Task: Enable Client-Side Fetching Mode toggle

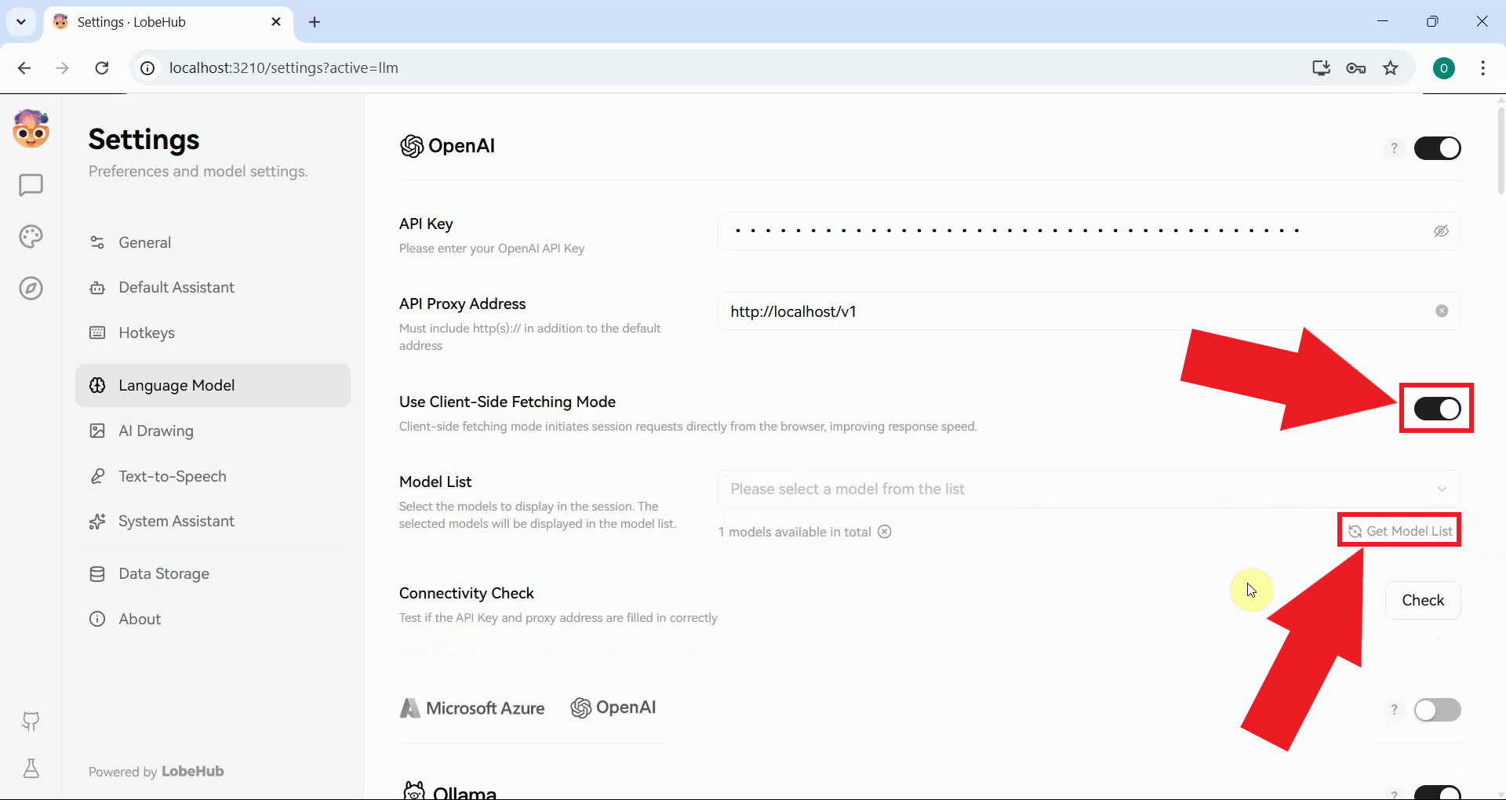Action: [1436, 408]
